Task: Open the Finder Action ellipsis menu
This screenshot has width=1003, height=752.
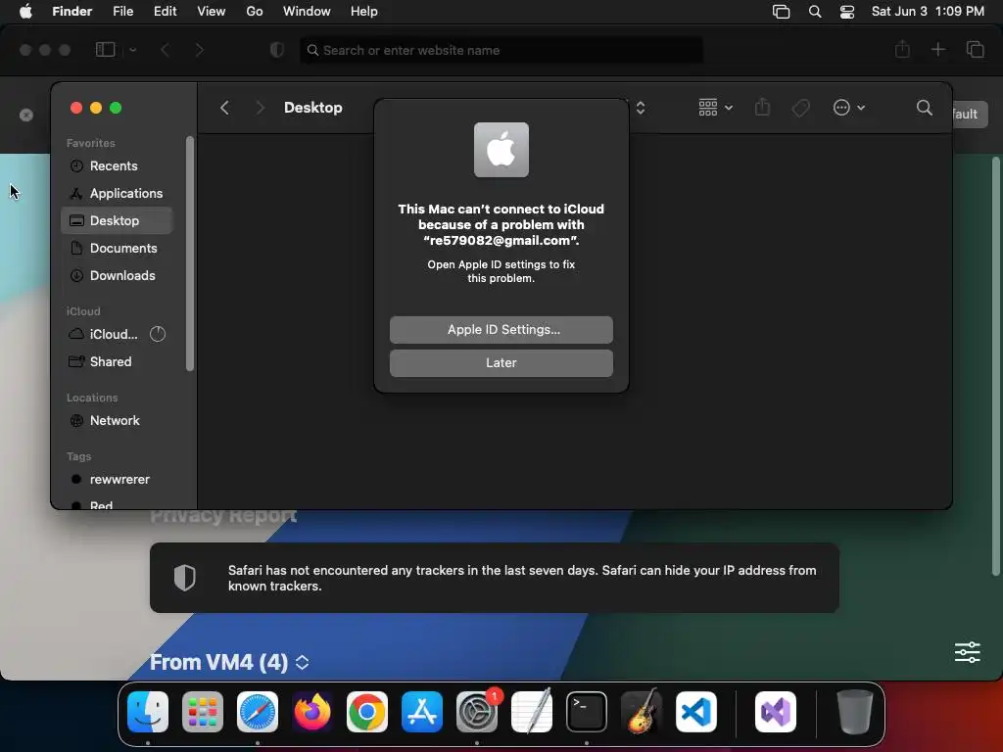Action: (849, 108)
